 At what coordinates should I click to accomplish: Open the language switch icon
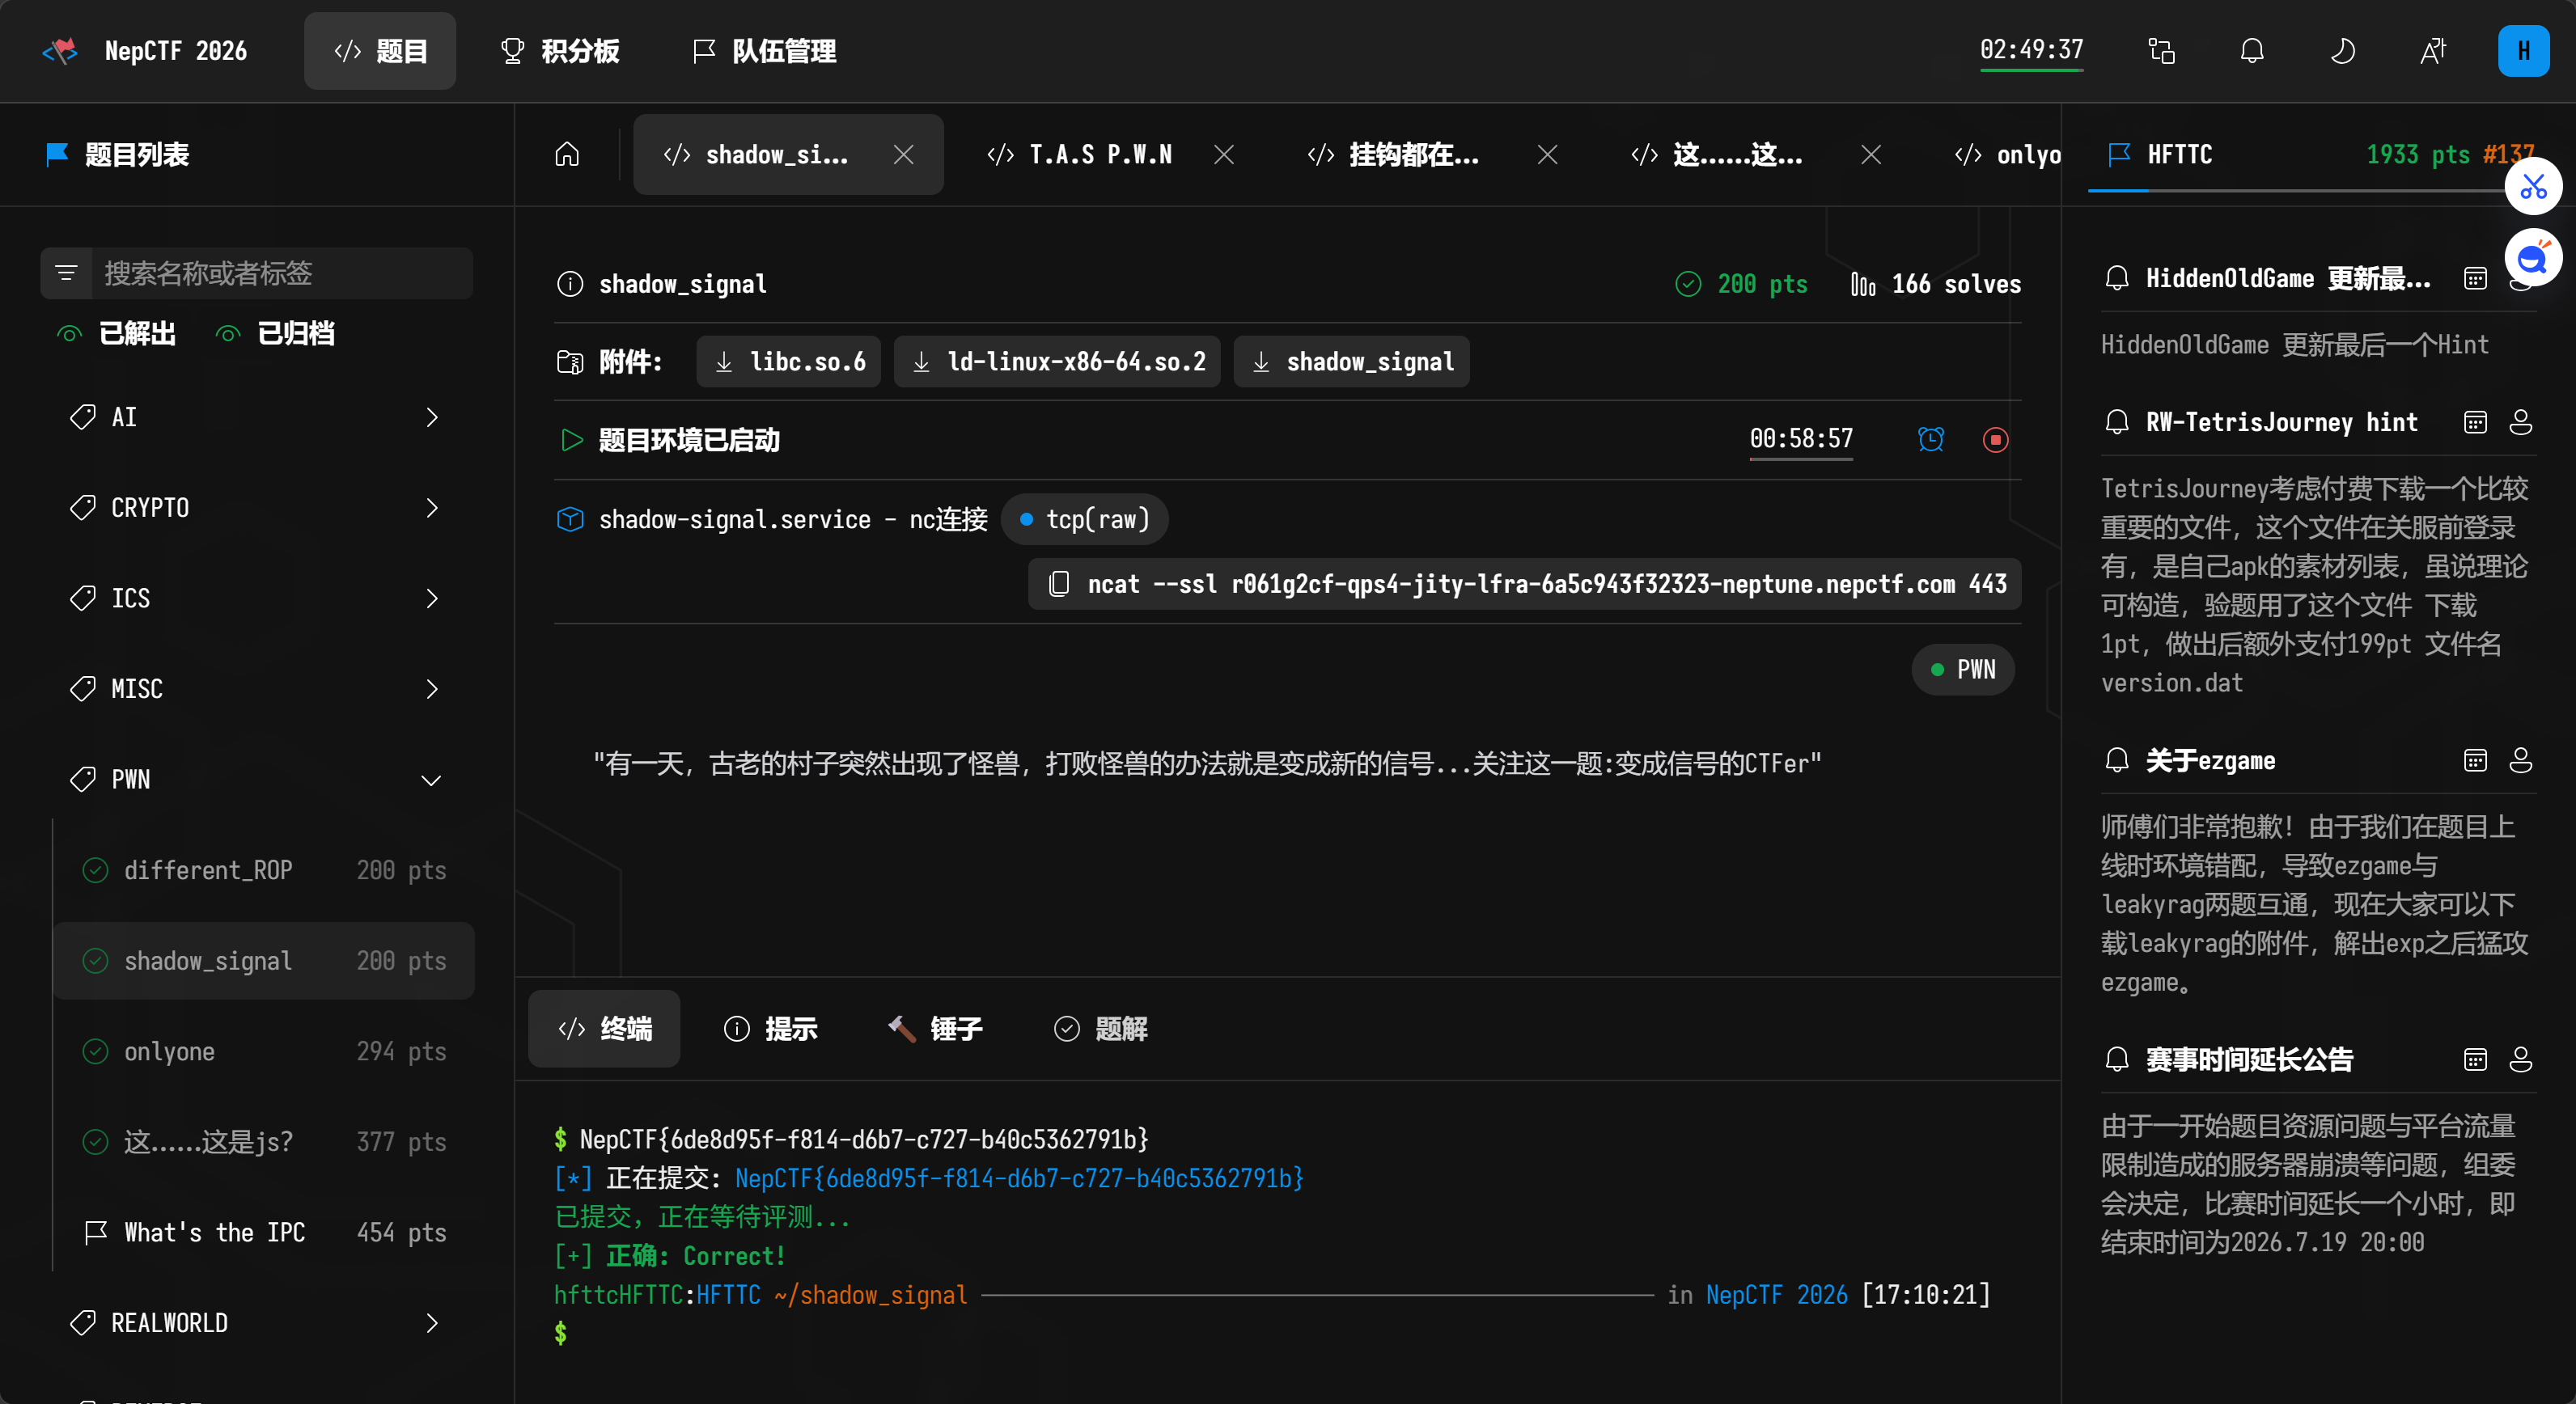(2433, 51)
